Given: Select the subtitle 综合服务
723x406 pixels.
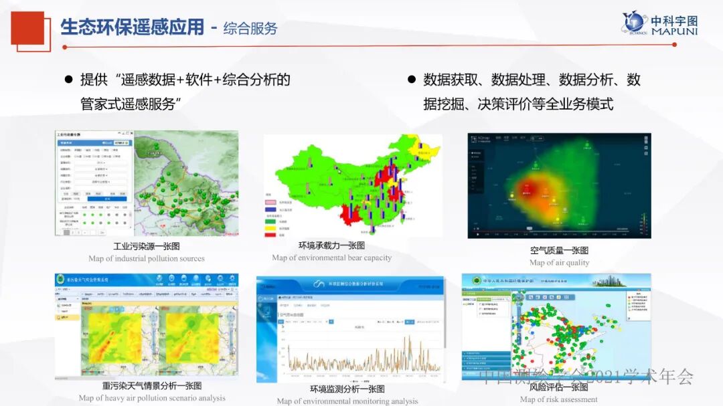Looking at the screenshot, I should click(x=250, y=28).
